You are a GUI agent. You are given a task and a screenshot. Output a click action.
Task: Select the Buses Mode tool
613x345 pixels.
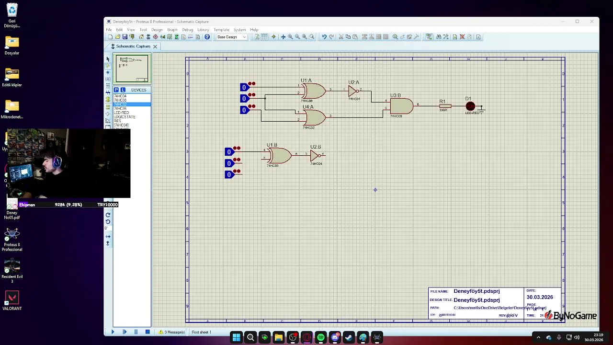[x=108, y=92]
